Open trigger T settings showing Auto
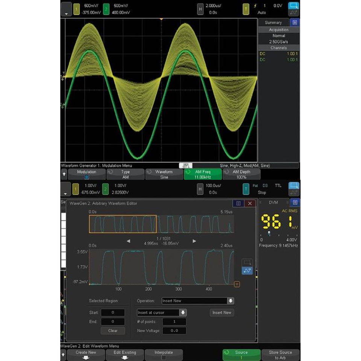Viewport: 361px width, 361px height. coord(246,9)
